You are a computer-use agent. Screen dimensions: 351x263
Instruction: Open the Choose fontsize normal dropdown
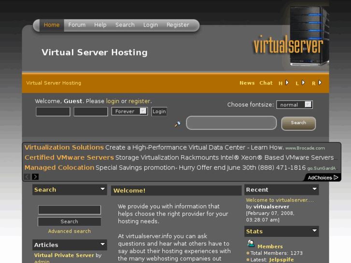coord(295,105)
